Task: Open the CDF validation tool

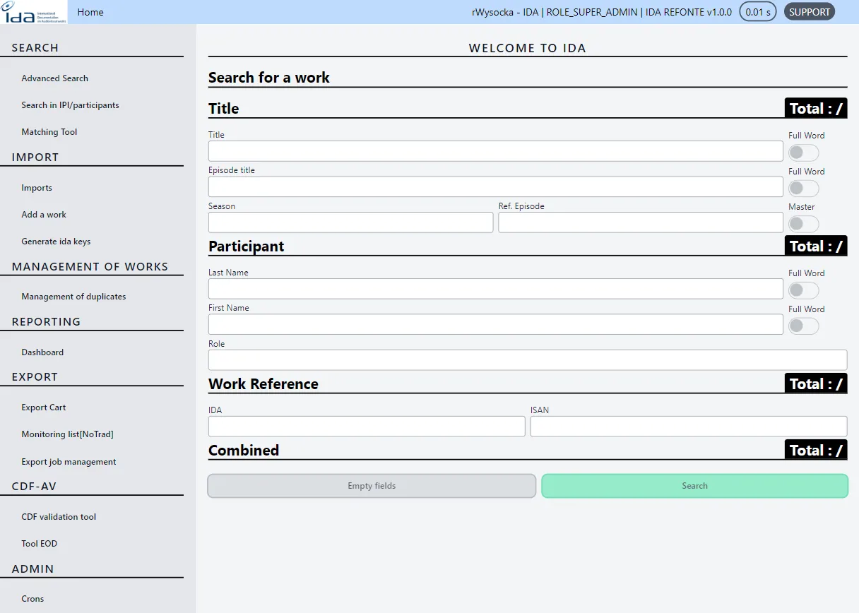Action: pyautogui.click(x=59, y=517)
